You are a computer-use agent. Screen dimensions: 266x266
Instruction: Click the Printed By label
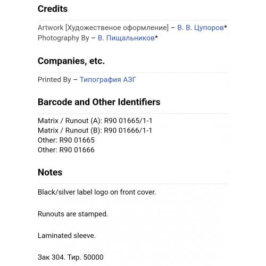(54, 80)
